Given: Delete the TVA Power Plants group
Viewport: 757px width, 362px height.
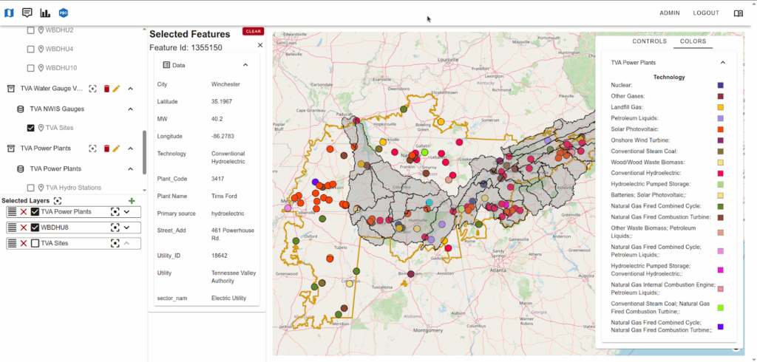Looking at the screenshot, I should tap(106, 148).
